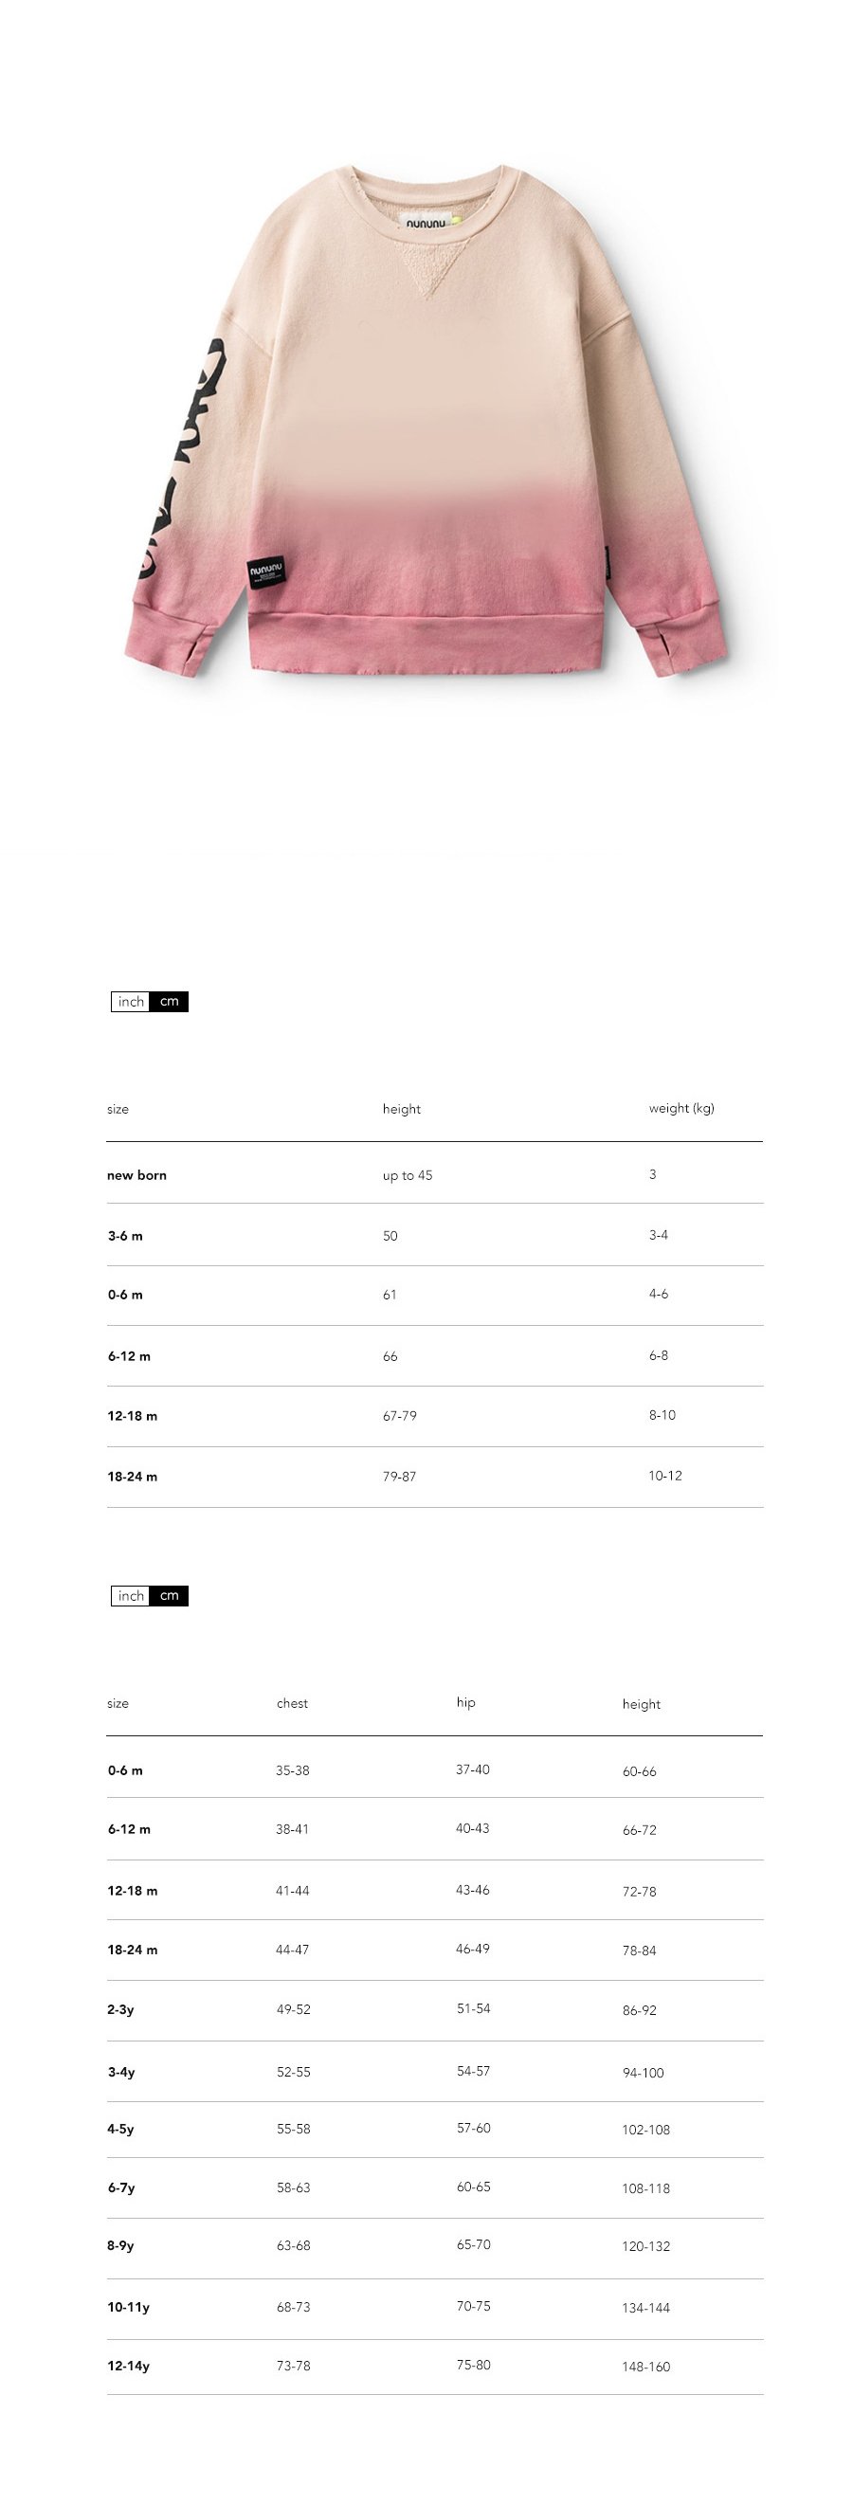Click the 10-11y size label
Image resolution: width=853 pixels, height=2504 pixels.
coord(128,2307)
